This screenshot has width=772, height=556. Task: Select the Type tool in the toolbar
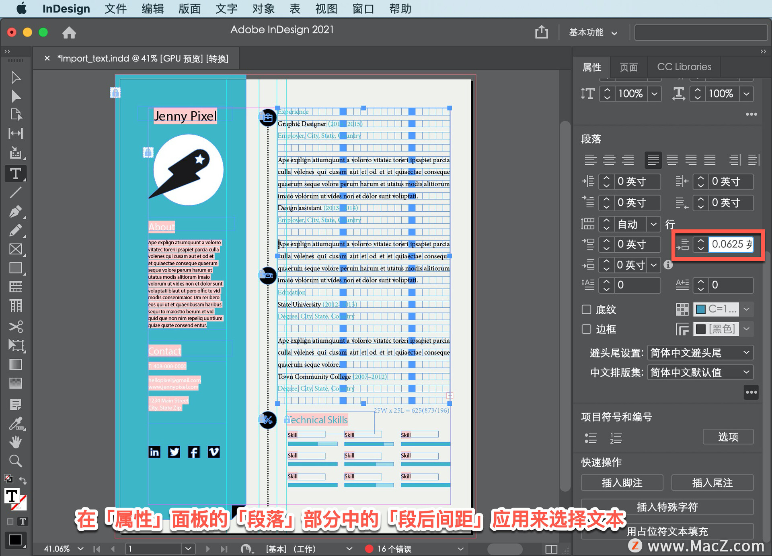pos(15,174)
